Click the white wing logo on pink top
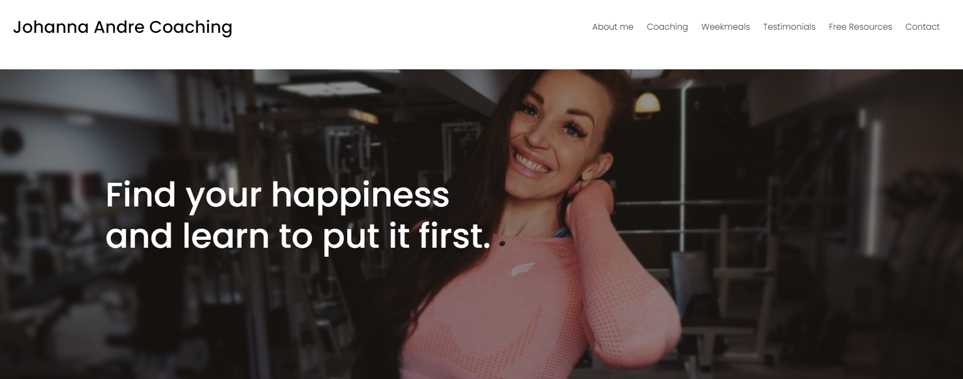 [x=523, y=270]
